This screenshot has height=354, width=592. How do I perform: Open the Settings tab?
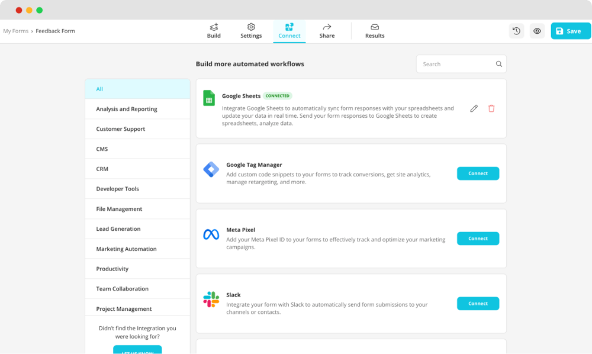click(251, 31)
